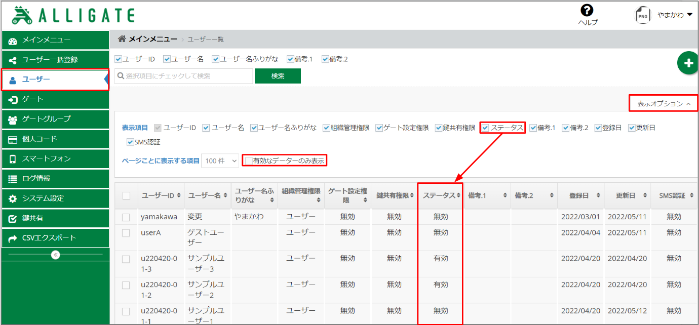This screenshot has height=325, width=699.
Task: Click the メインメニュー breadcrumb link
Action: (153, 39)
